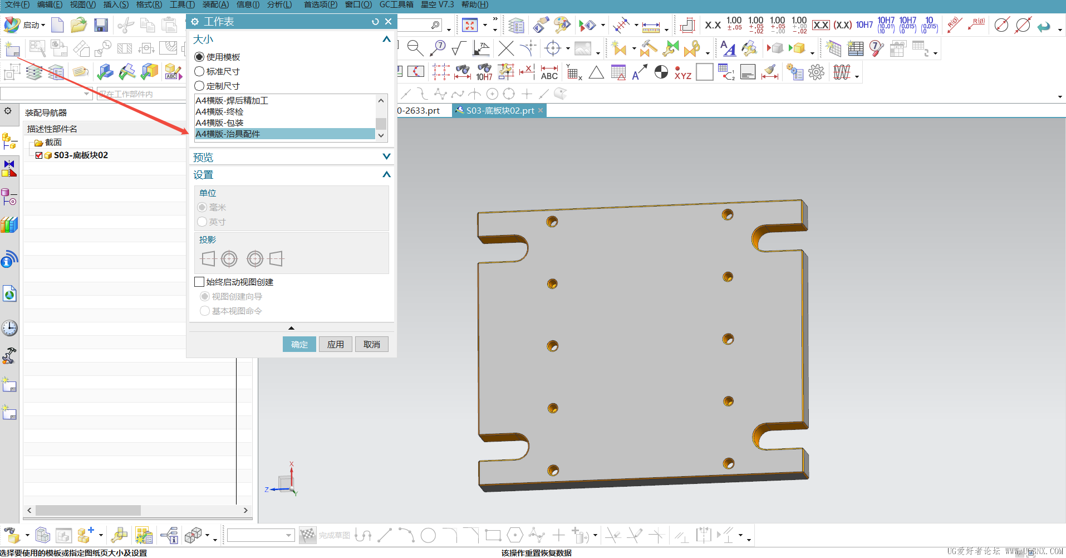1066x558 pixels.
Task: Click the Paste clipboard icon
Action: pos(169,25)
